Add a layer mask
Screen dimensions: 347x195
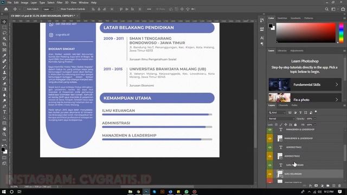[316, 186]
